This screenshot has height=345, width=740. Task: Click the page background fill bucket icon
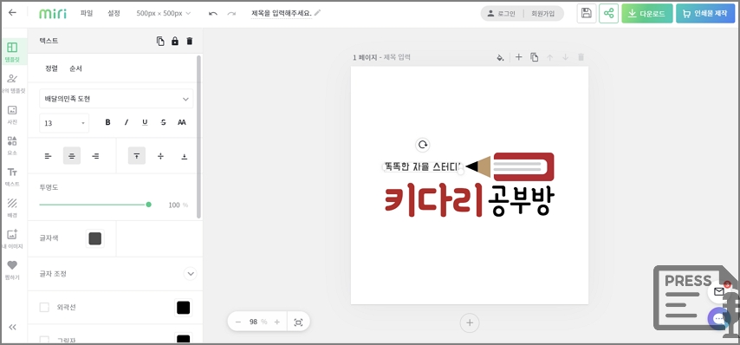(500, 57)
